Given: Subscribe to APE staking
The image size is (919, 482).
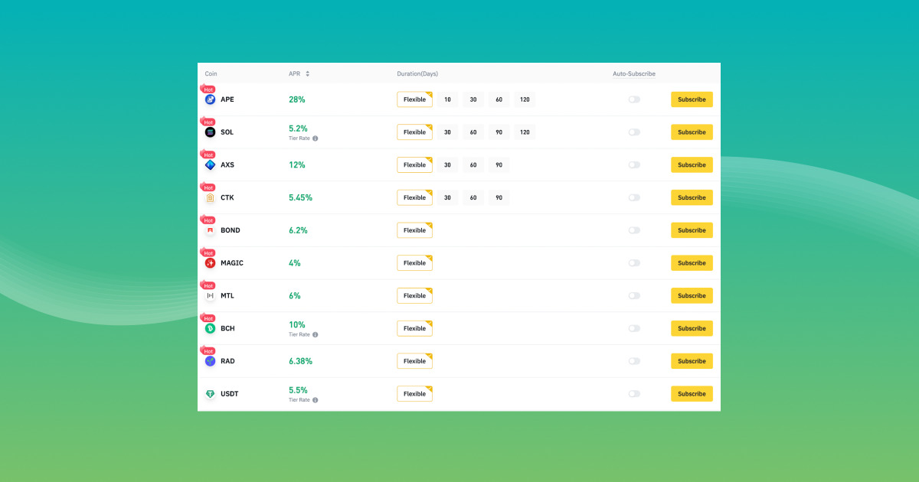Looking at the screenshot, I should click(691, 99).
